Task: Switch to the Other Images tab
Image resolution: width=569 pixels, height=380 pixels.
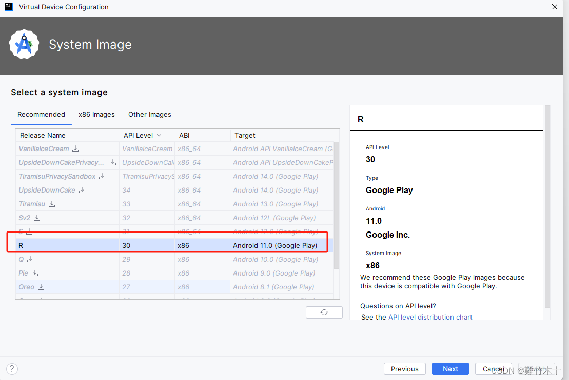Action: 149,114
